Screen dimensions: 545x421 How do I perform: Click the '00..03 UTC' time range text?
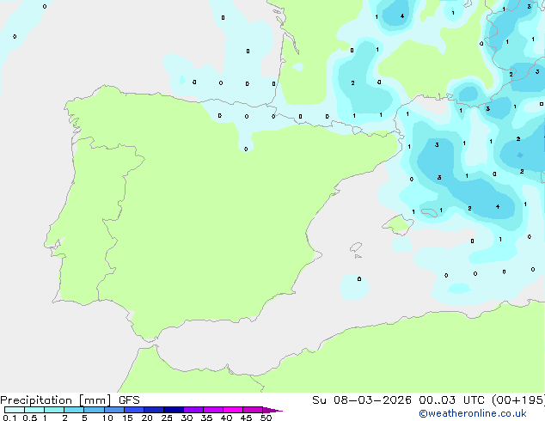(451, 400)
